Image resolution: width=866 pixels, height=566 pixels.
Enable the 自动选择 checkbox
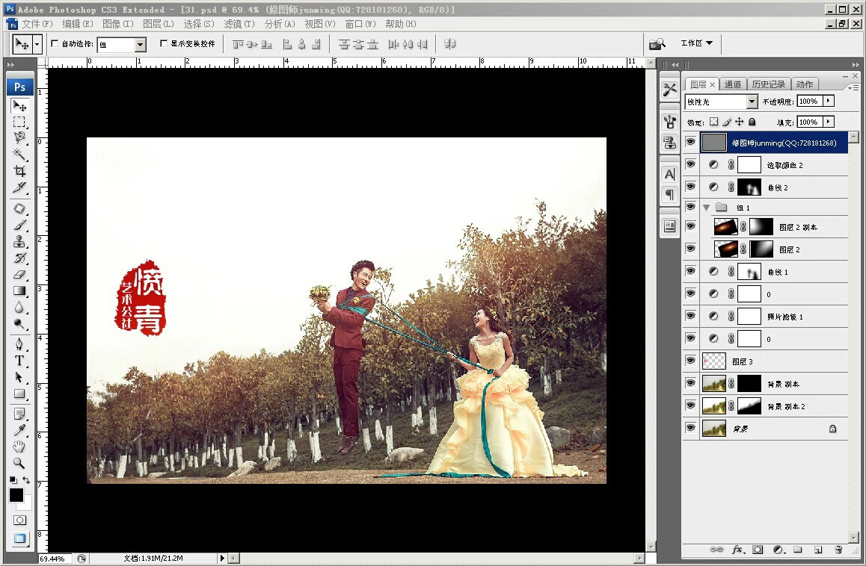(55, 43)
